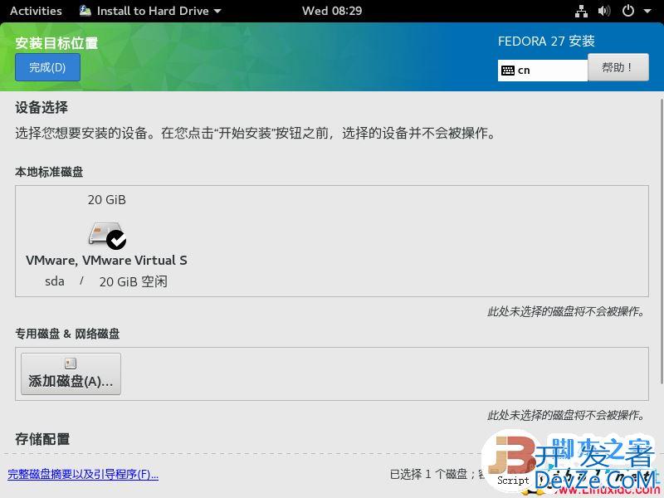Click the sda device name text
This screenshot has height=498, width=664.
[55, 281]
